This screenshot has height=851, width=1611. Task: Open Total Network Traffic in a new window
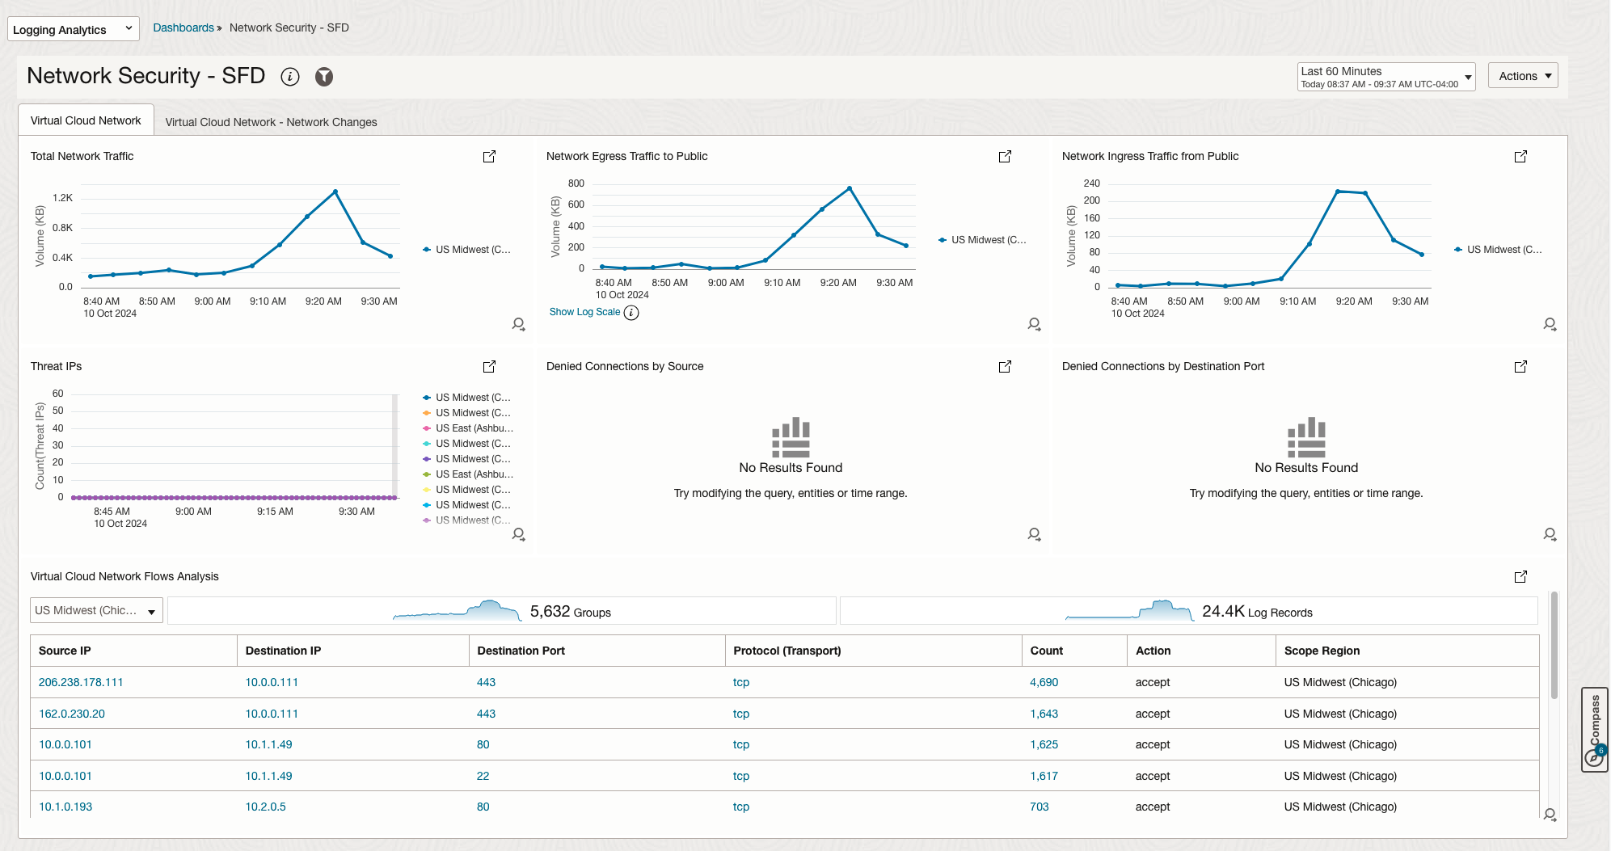pos(489,156)
